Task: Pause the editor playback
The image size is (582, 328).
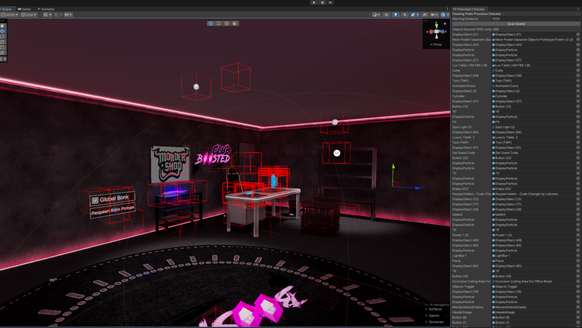Action: [x=322, y=2]
